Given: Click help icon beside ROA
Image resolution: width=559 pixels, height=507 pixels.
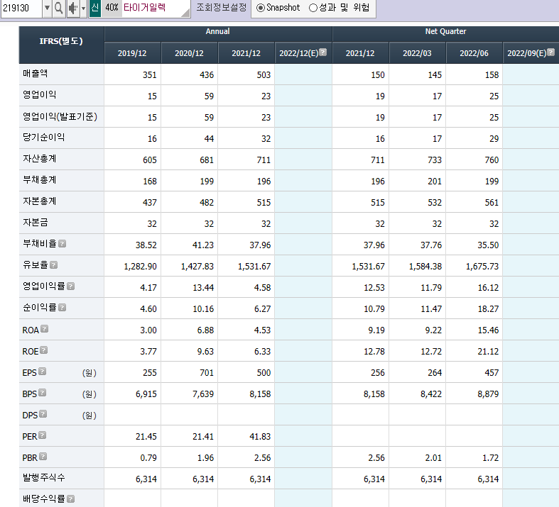Looking at the screenshot, I should pyautogui.click(x=44, y=329).
